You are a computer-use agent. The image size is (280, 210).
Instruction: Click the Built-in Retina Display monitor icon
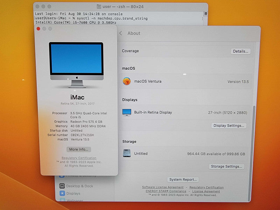coord(127,112)
